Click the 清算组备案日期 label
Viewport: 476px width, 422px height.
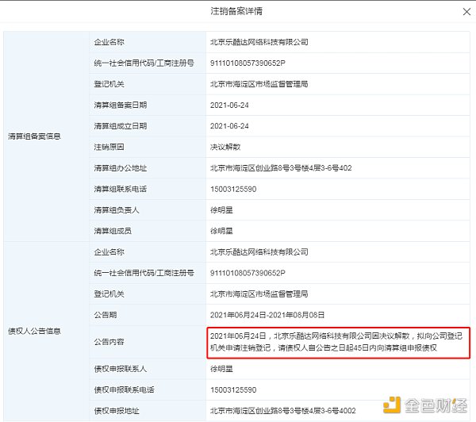click(x=121, y=105)
